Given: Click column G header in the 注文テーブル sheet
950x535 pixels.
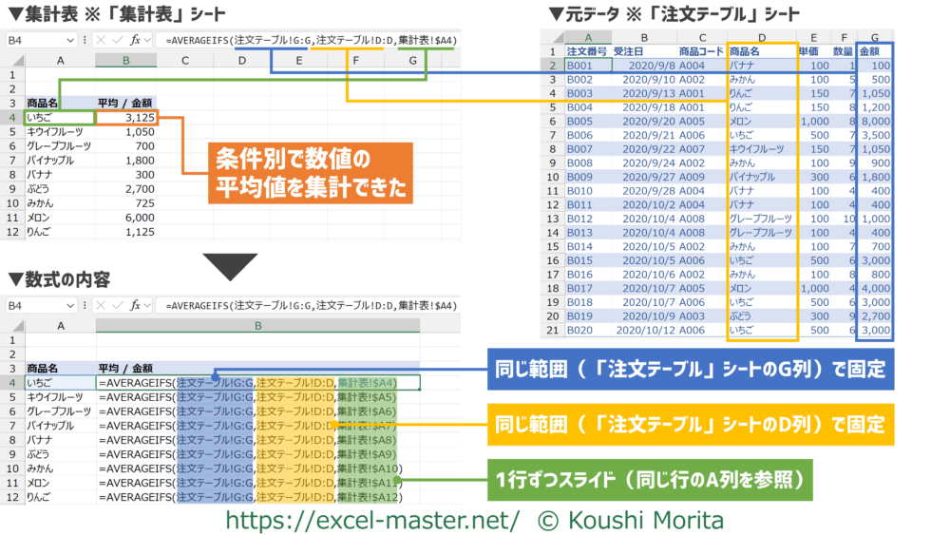Looking at the screenshot, I should tap(874, 37).
